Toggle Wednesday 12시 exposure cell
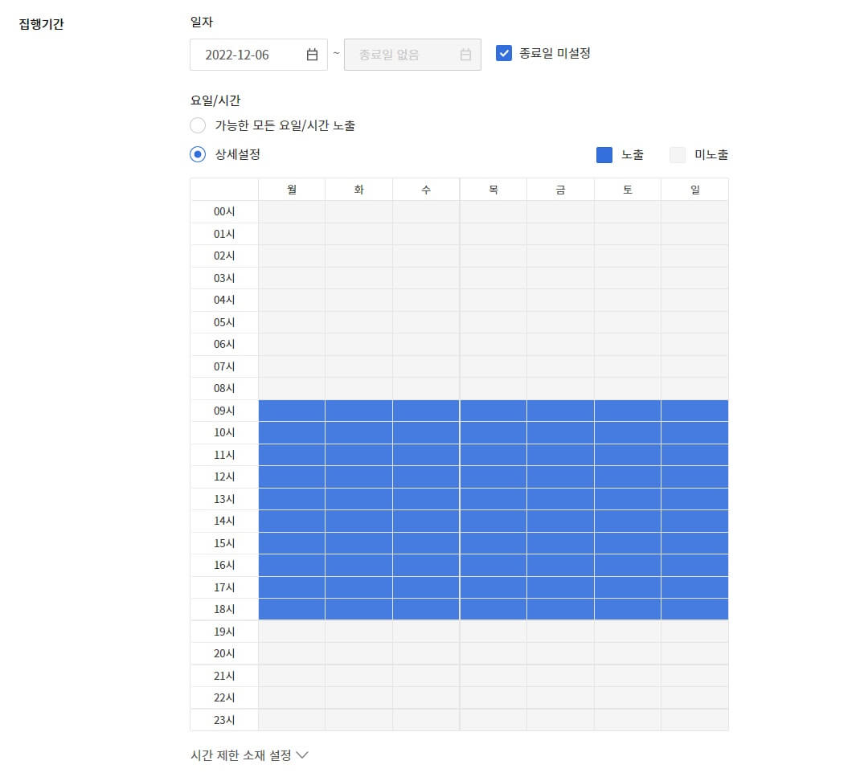 (x=426, y=477)
